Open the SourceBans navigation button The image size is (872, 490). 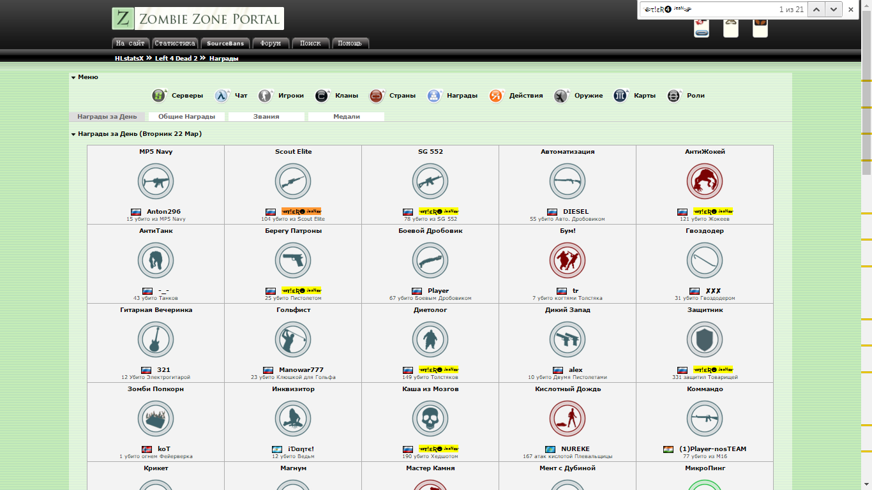(225, 43)
